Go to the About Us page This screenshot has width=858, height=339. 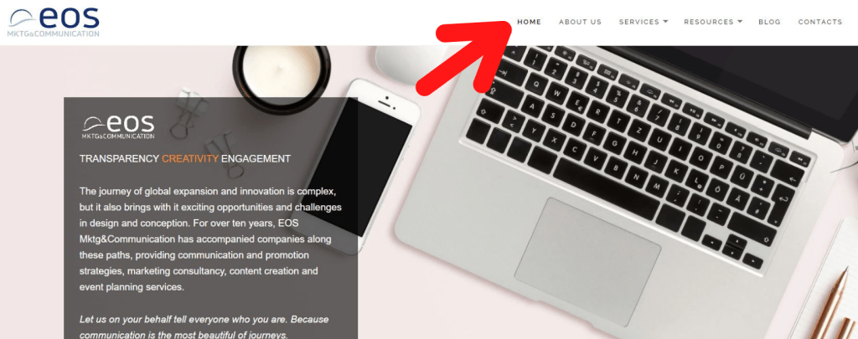click(x=580, y=22)
